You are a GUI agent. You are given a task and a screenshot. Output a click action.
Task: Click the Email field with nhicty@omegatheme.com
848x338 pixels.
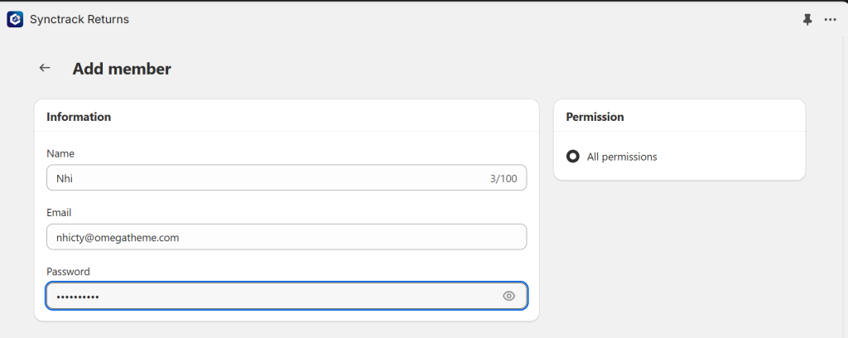[x=287, y=237]
